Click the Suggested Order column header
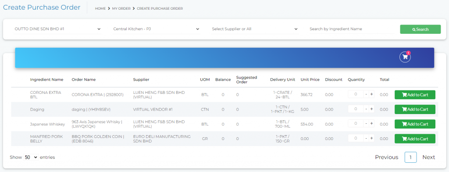The image size is (449, 172). 246,80
